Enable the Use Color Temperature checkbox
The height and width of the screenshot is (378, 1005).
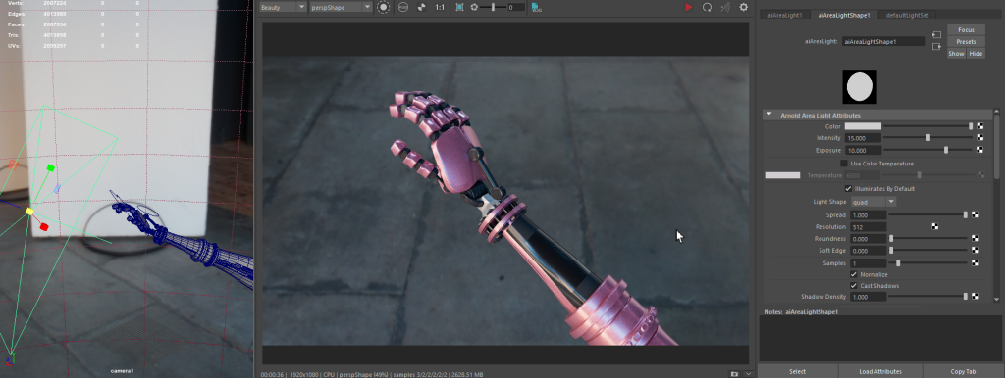coord(844,164)
